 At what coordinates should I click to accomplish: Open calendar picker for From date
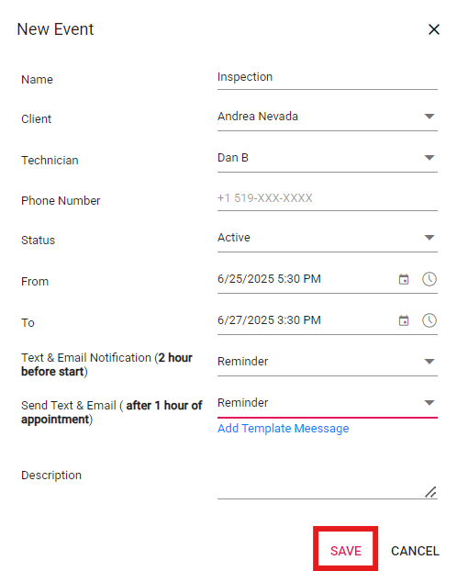point(404,279)
